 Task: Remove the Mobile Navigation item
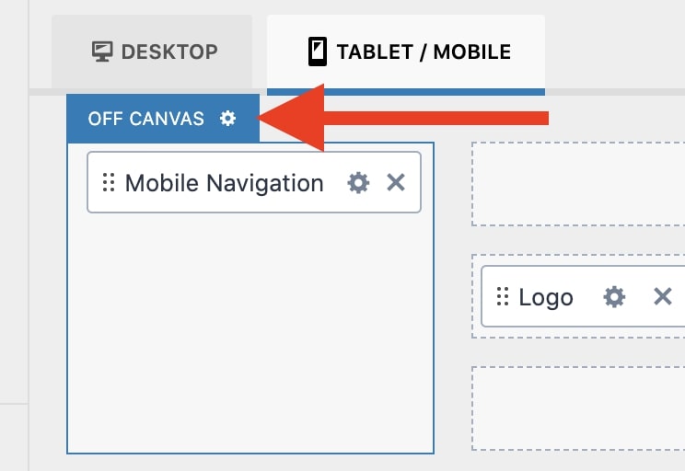pos(396,182)
